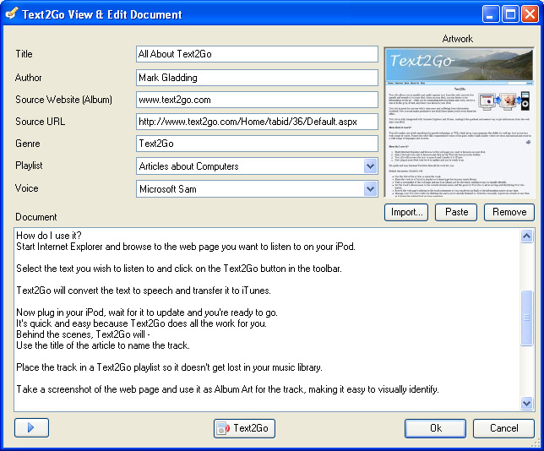
Task: Click line starting "Select the text you wish to listen"
Action: tap(179, 269)
